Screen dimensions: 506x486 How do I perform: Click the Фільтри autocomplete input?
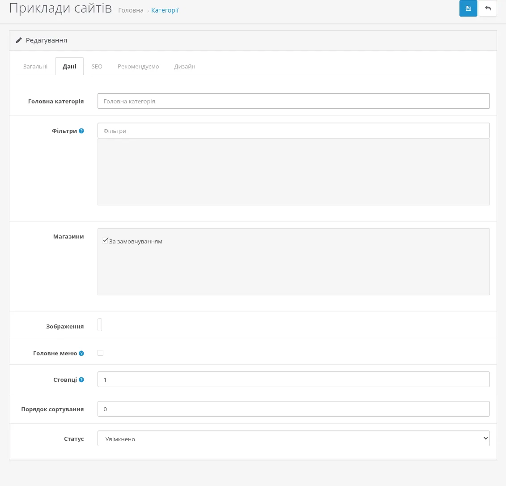(x=293, y=131)
